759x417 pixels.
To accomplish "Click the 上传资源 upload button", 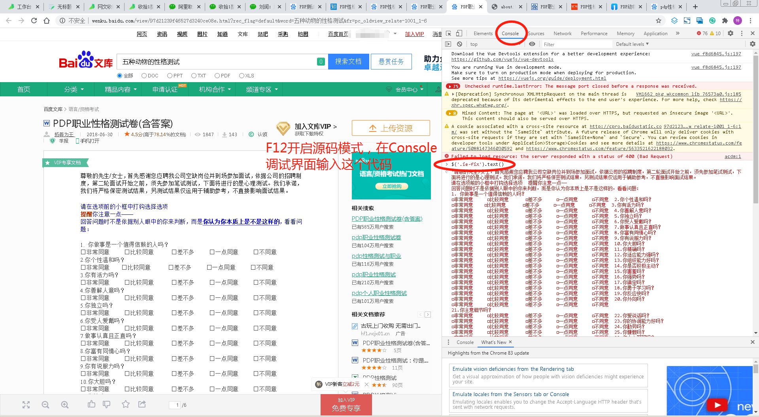I will tap(391, 128).
